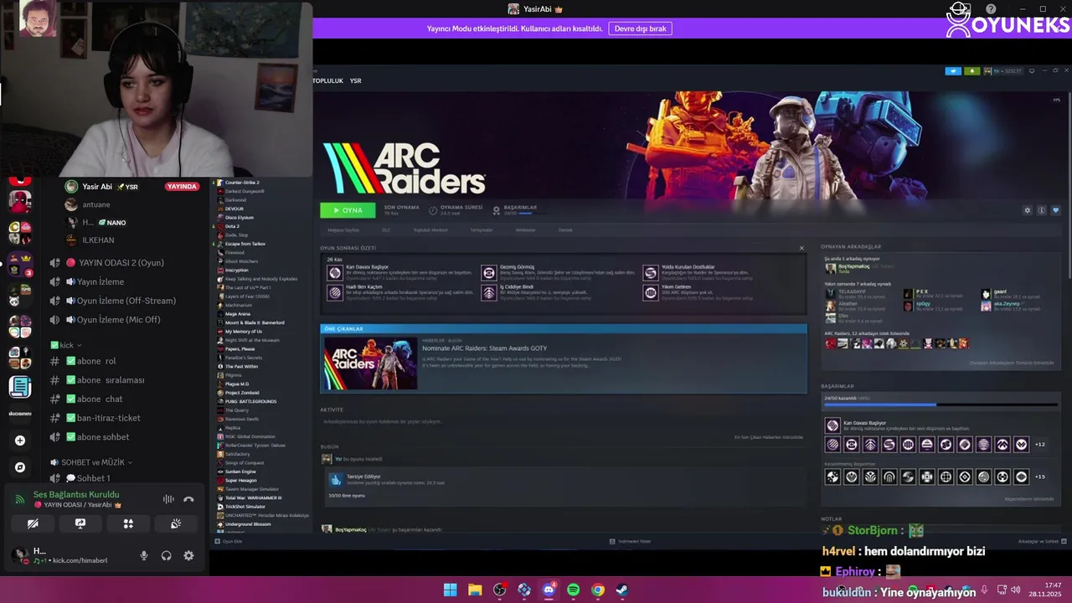The width and height of the screenshot is (1072, 603).
Task: Start ARC Raiders with green OYNA button
Action: click(348, 210)
